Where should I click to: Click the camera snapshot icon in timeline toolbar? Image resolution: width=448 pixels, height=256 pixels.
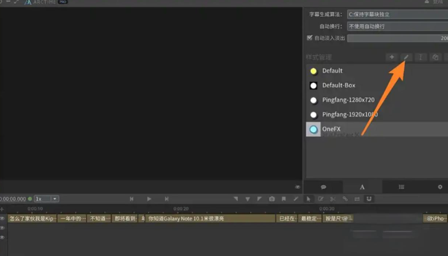pos(272,199)
